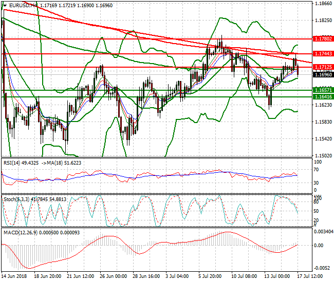The height and width of the screenshot is (282, 334).
Task: Click the 14 Jun 2018 date label
Action: click(14, 276)
